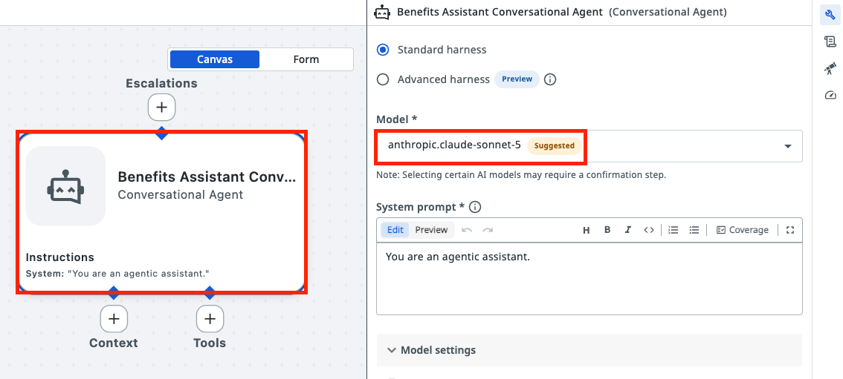The image size is (843, 379).
Task: Expand the Model settings section
Action: click(x=590, y=350)
